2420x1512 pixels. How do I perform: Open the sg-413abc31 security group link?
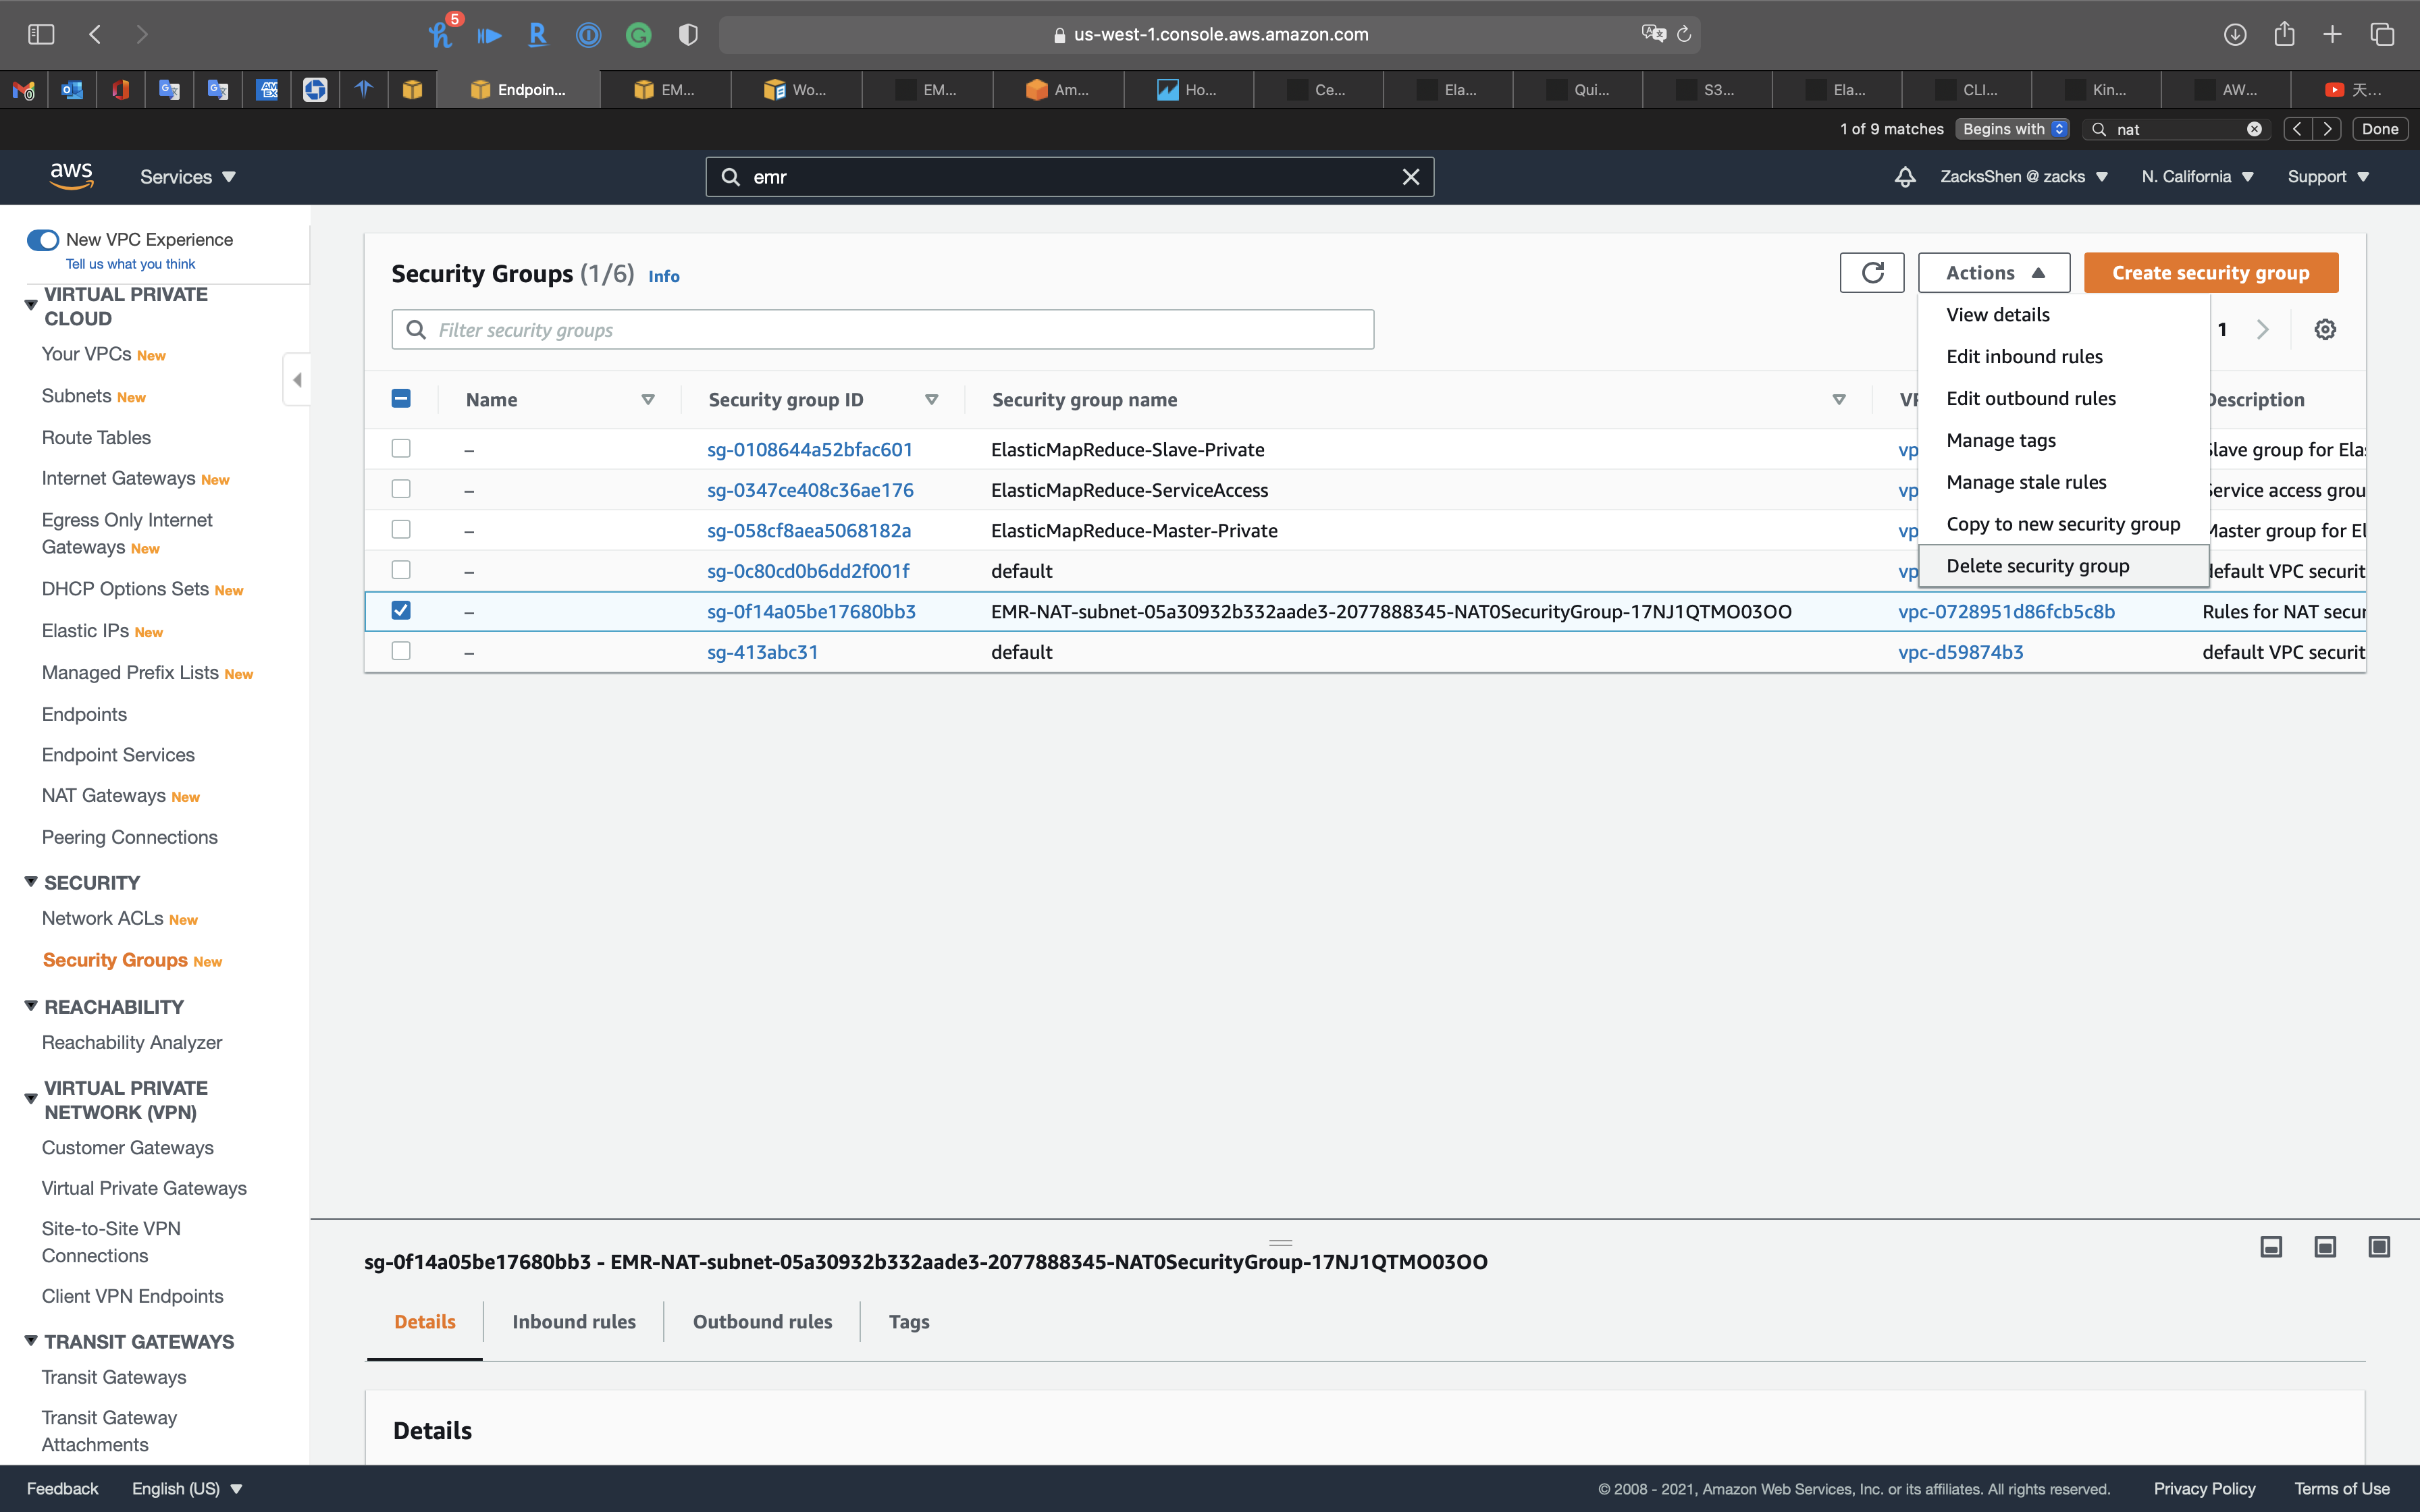762,652
